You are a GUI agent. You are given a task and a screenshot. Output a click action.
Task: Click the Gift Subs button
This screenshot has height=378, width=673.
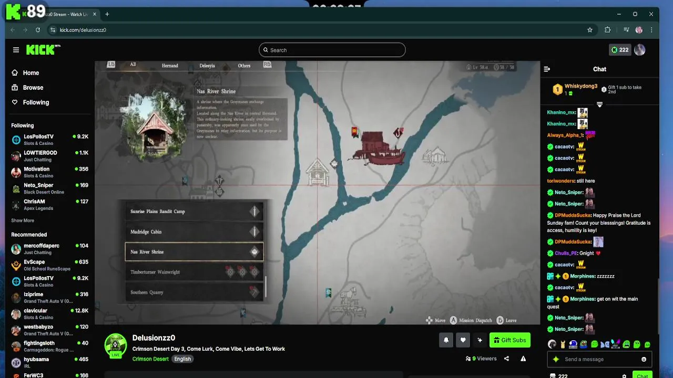click(x=509, y=340)
